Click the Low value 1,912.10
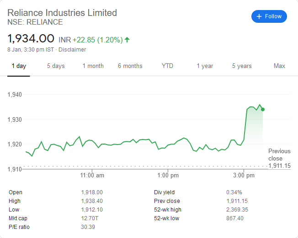Image resolution: width=298 pixels, height=238 pixels. point(92,210)
